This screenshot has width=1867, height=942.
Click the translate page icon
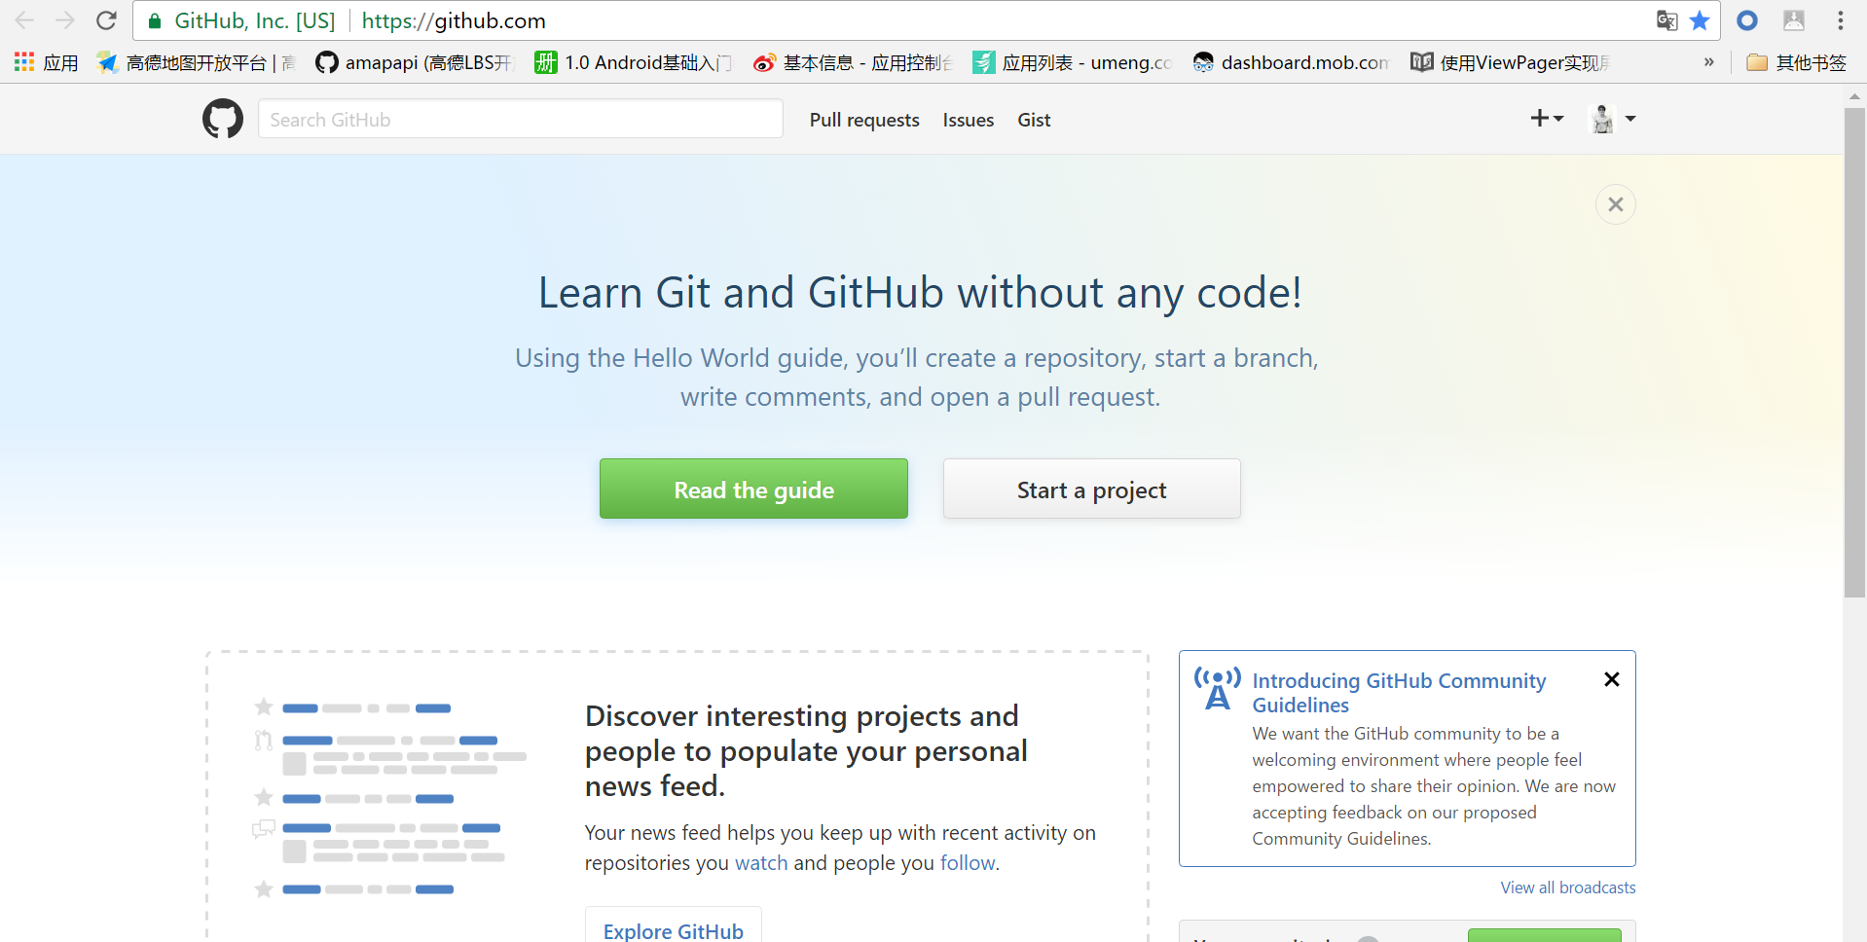click(x=1666, y=20)
